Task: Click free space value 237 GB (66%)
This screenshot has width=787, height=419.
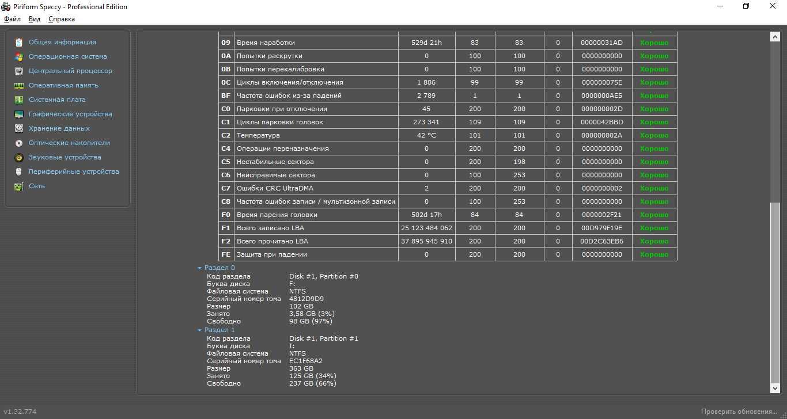Action: (x=313, y=383)
